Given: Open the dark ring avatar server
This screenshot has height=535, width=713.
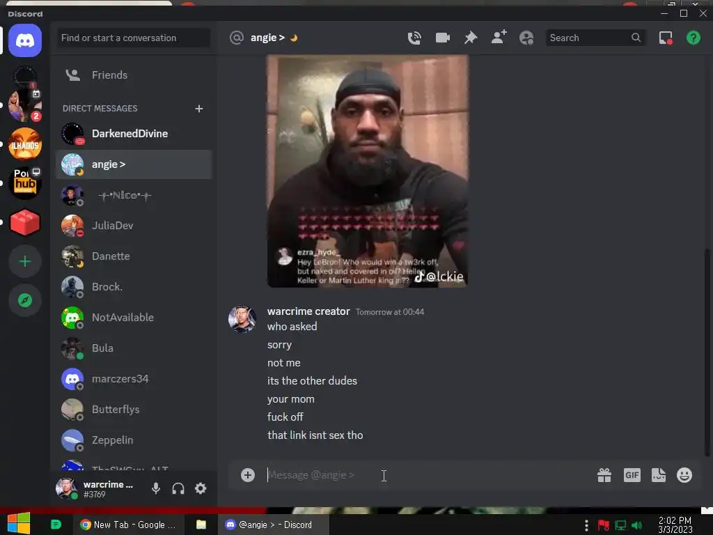Looking at the screenshot, I should click(x=25, y=75).
